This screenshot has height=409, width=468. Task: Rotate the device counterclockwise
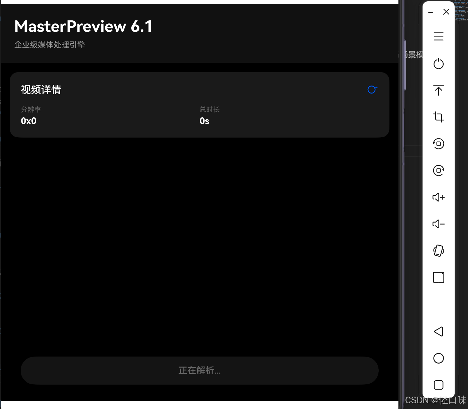point(439,144)
